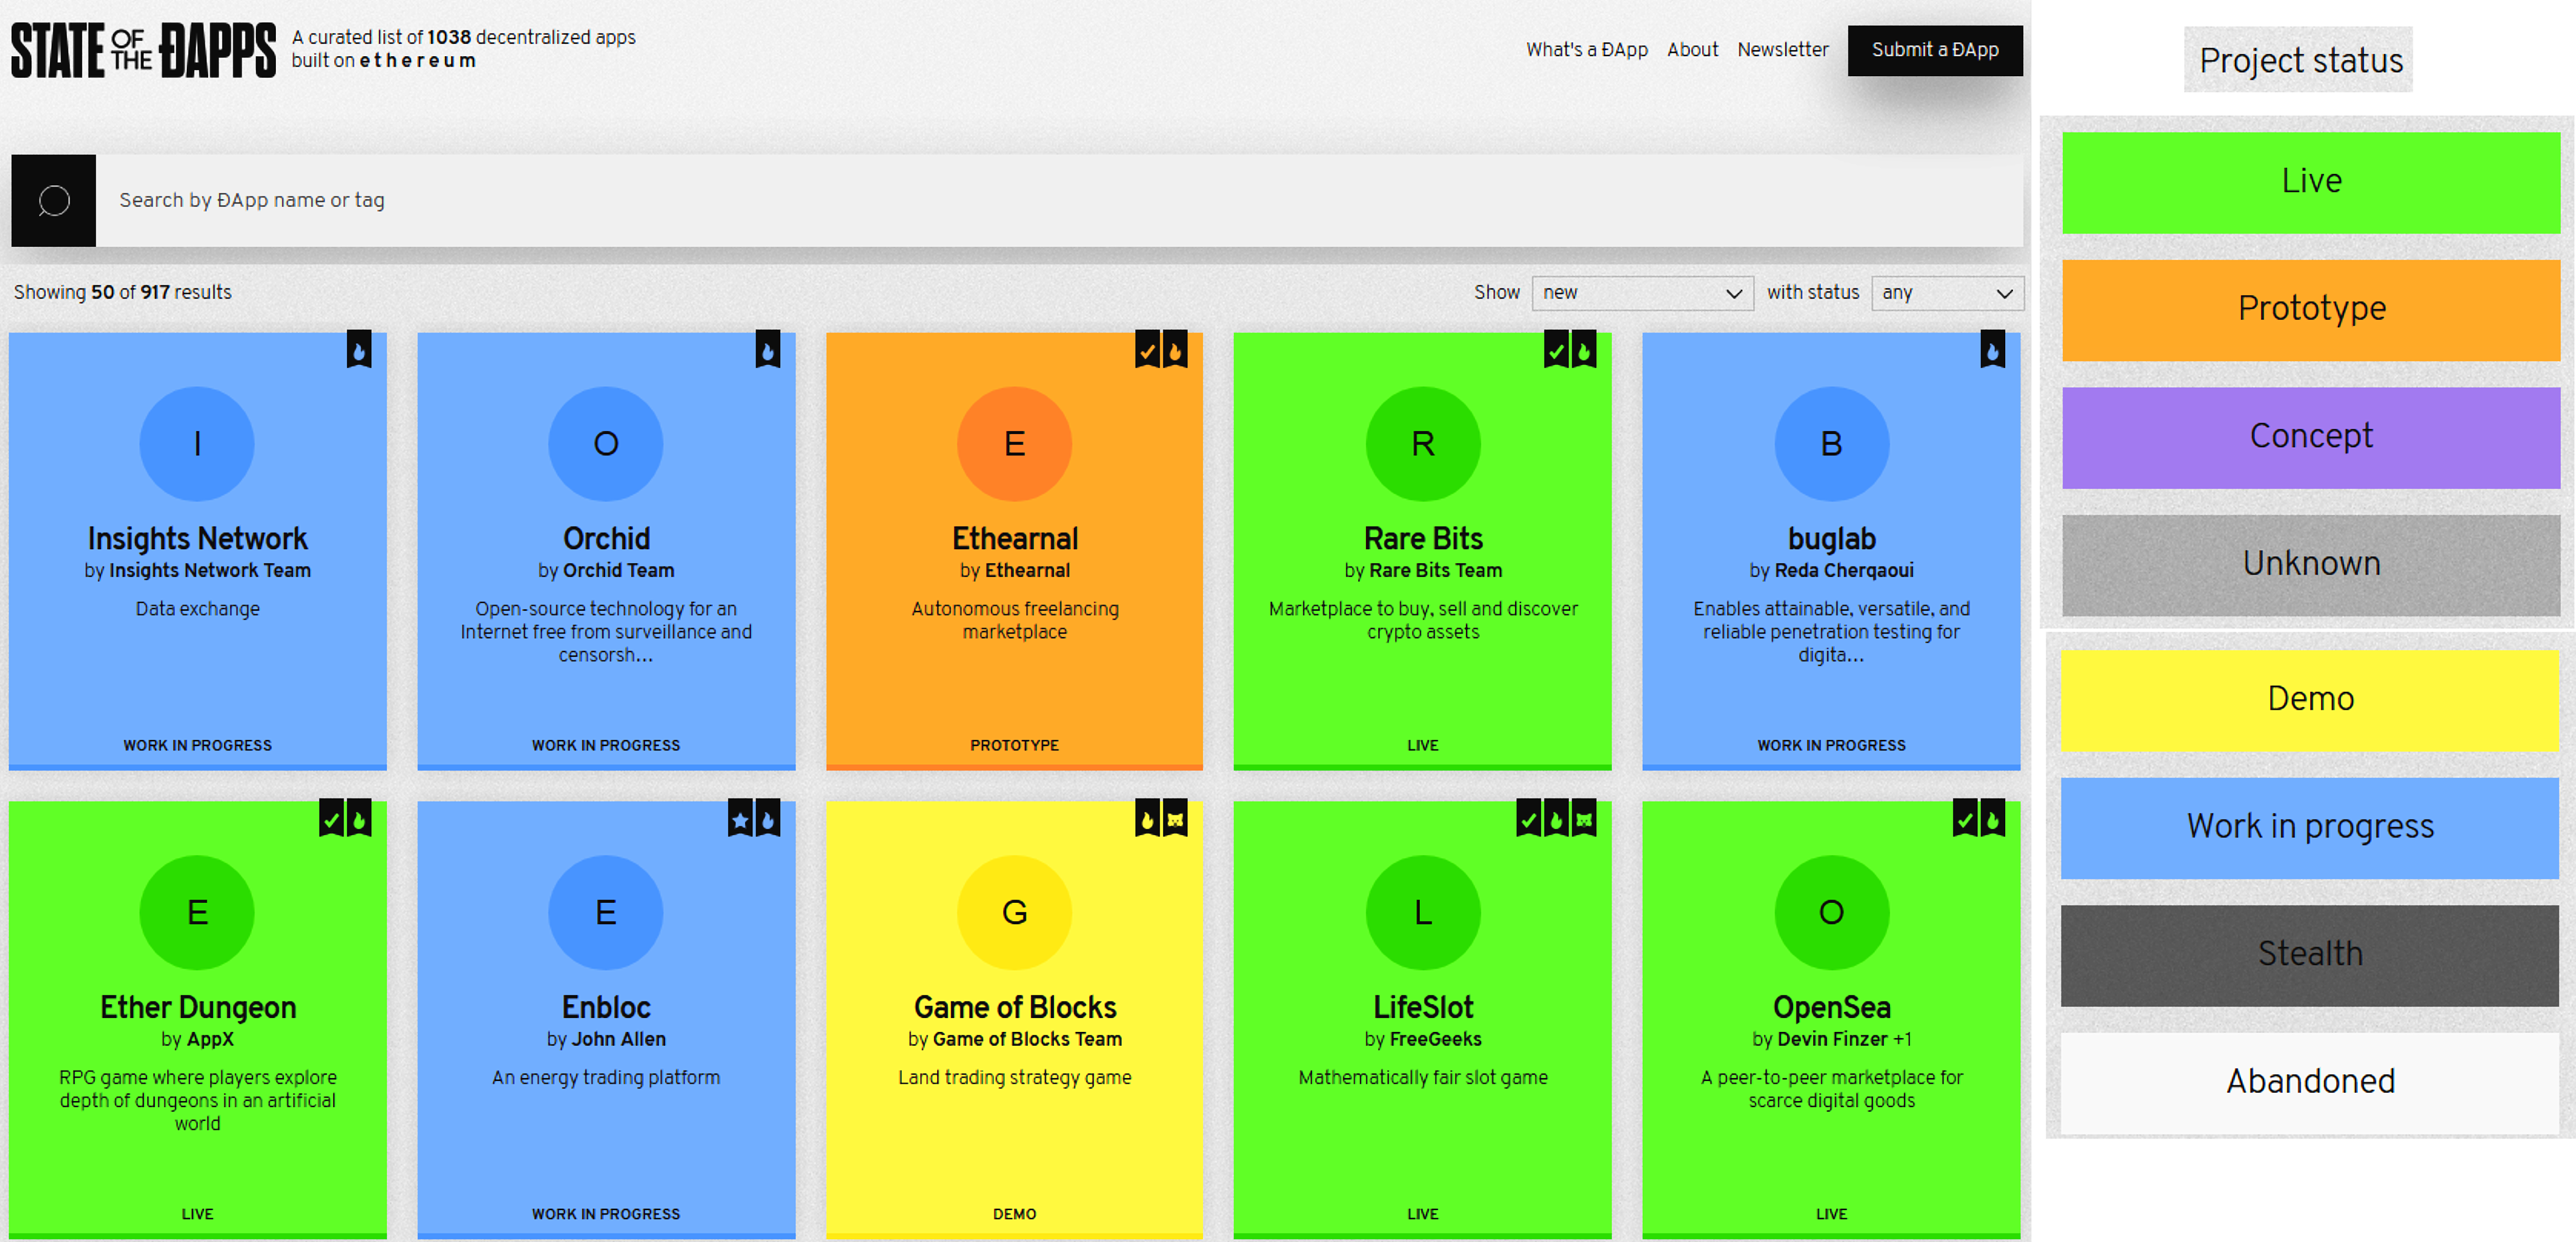Click the fox MetaMask badge on Game of Blocks
Screen dimensions: 2576x1242
pyautogui.click(x=1175, y=818)
